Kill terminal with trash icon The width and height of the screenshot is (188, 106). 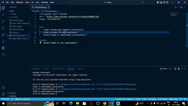[x=179, y=69]
